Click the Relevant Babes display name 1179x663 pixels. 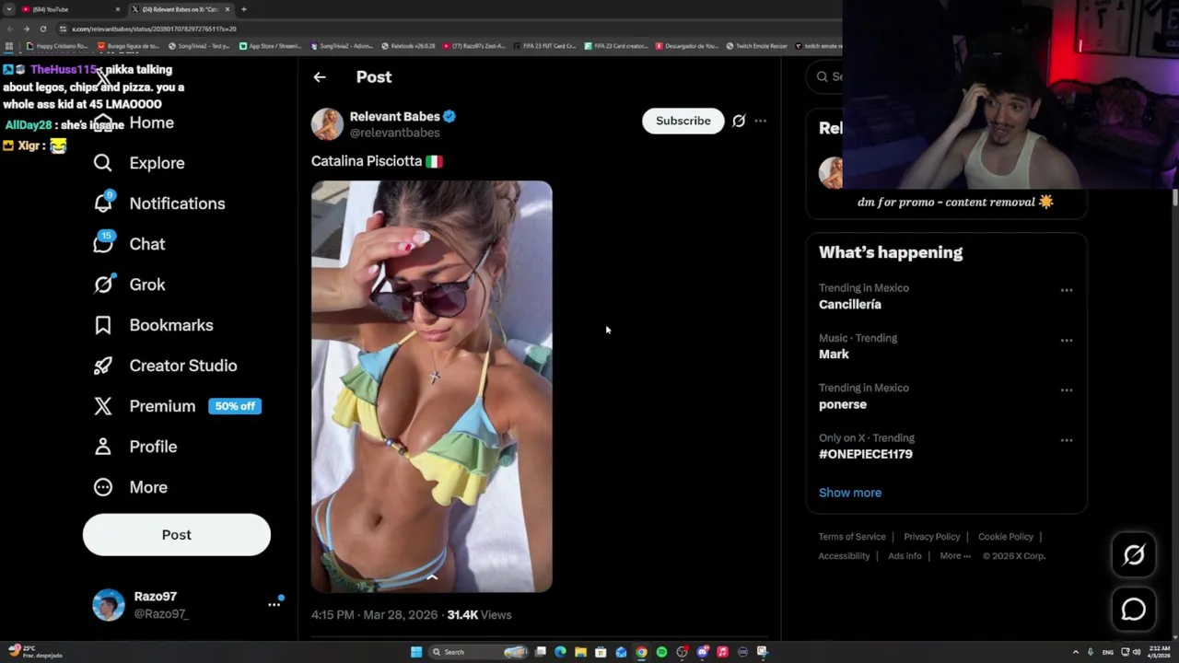point(395,117)
